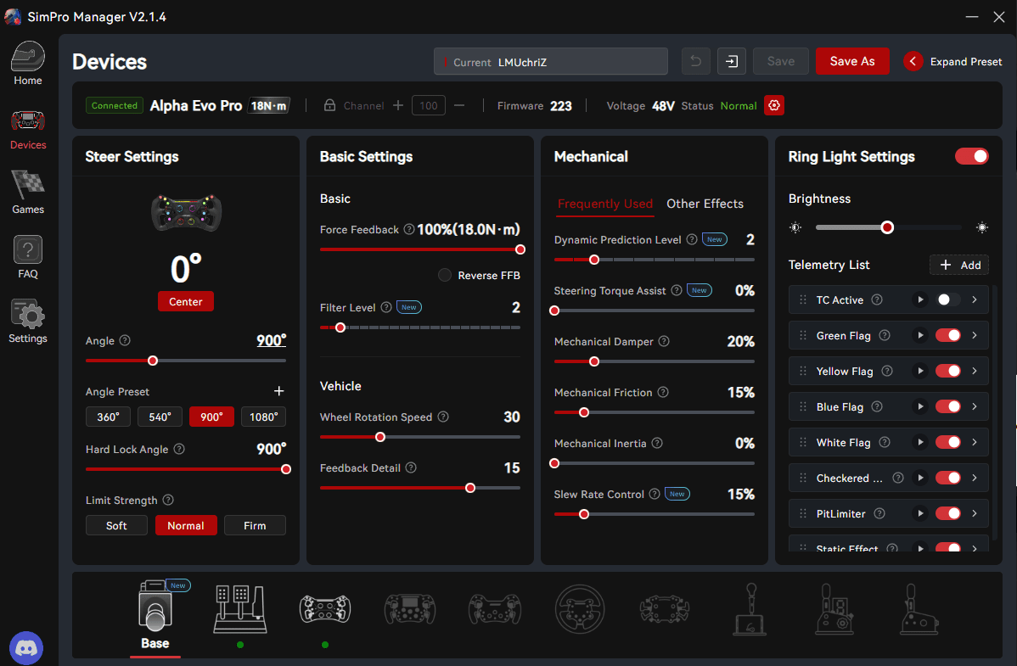Open Devices section in sidebar

tap(28, 128)
